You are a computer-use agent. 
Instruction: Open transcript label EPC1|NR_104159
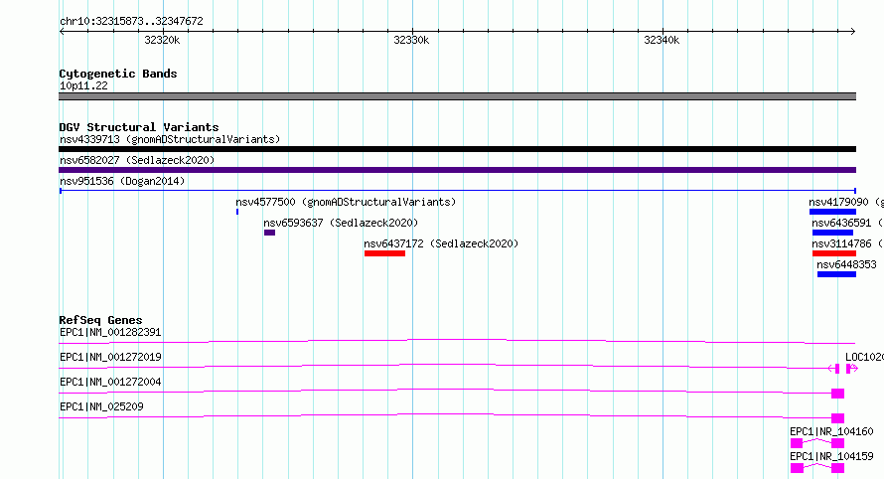coord(831,456)
